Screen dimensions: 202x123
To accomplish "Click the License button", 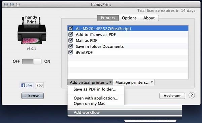I will [x=32, y=96].
